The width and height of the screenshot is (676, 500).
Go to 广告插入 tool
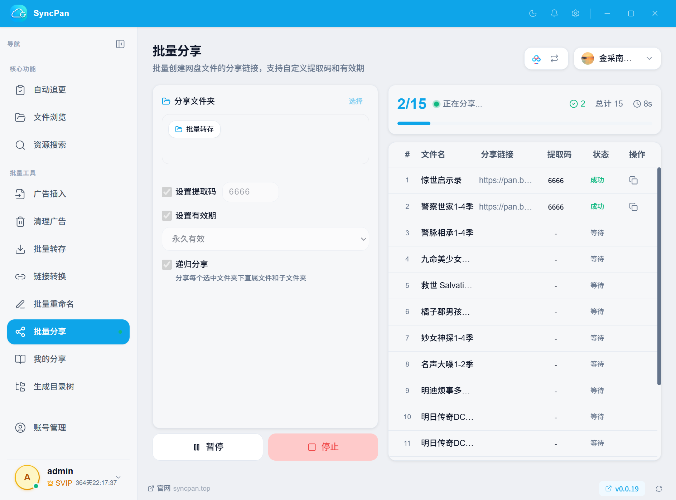click(x=68, y=194)
